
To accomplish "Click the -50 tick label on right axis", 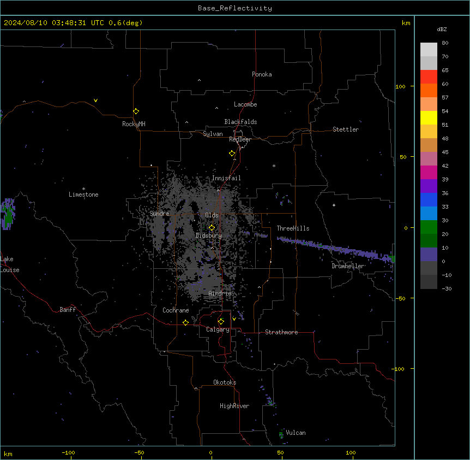I will (x=400, y=298).
